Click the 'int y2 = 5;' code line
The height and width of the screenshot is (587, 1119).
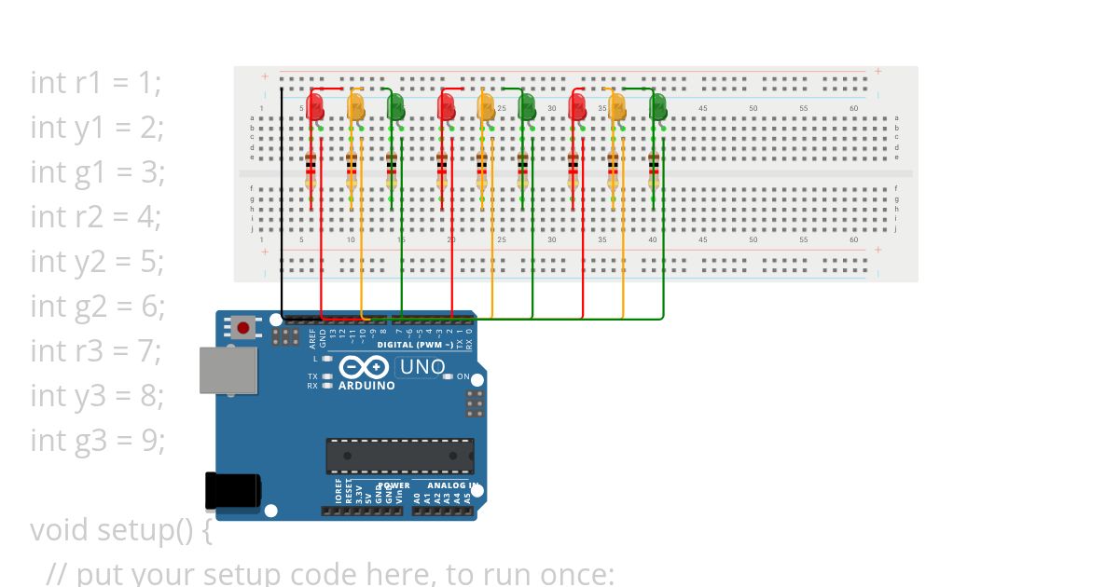point(97,261)
